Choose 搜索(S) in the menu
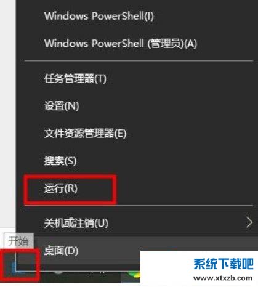Screen dimensions: 258x287 (x=60, y=161)
